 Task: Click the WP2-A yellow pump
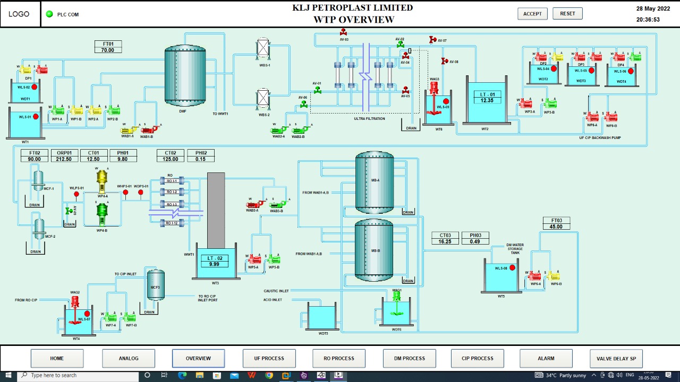94,110
